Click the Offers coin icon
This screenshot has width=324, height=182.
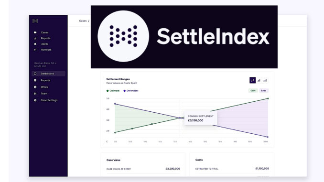pos(35,87)
